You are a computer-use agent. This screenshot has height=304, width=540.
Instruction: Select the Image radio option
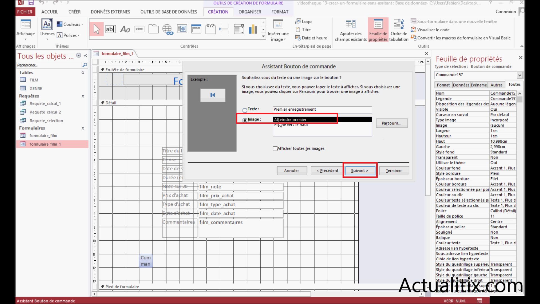click(x=245, y=120)
